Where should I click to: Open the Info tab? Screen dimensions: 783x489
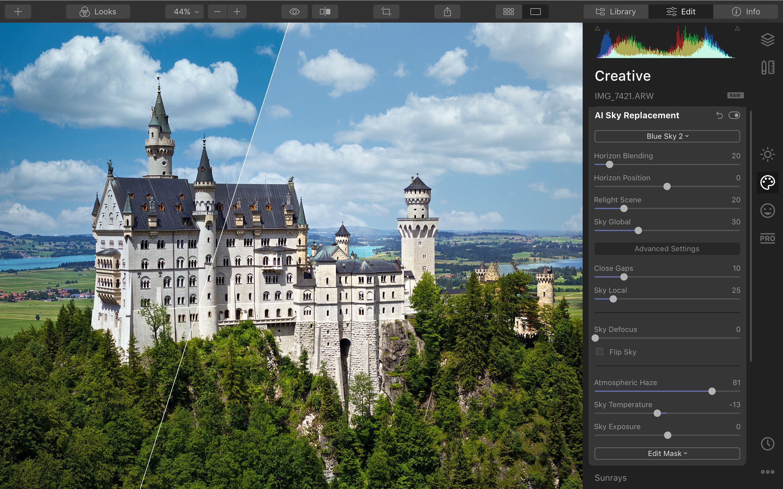pos(746,12)
